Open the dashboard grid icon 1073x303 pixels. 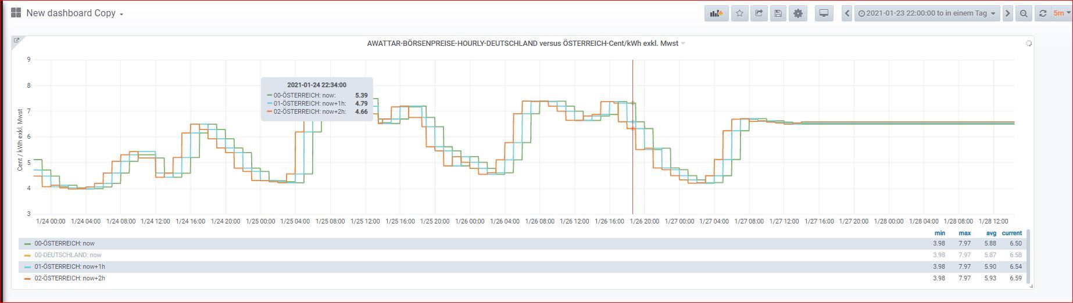(x=16, y=13)
